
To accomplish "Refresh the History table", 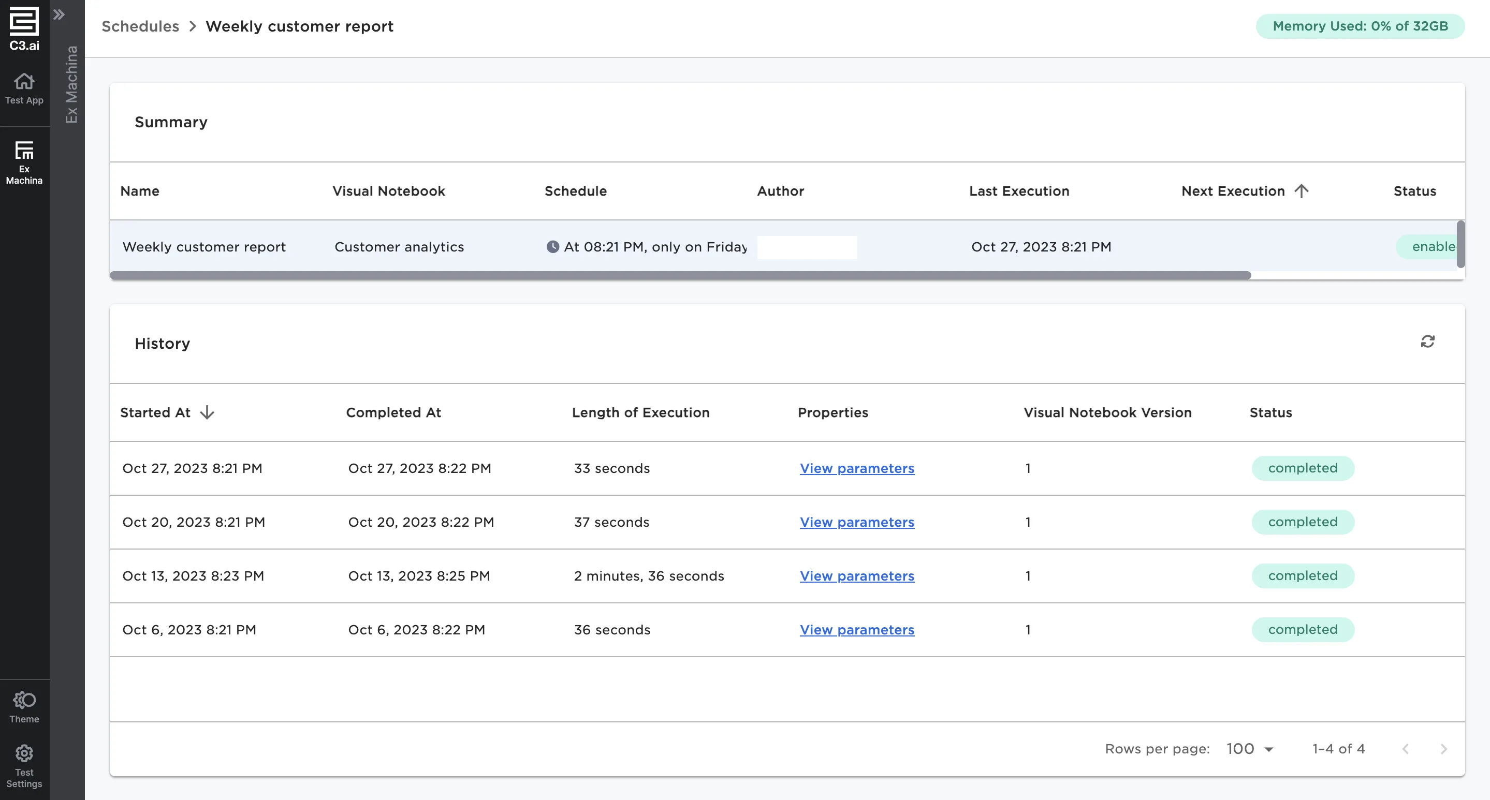I will pyautogui.click(x=1427, y=342).
